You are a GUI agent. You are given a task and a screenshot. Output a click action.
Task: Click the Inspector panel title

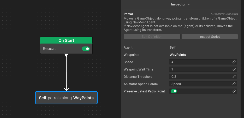(x=178, y=4)
